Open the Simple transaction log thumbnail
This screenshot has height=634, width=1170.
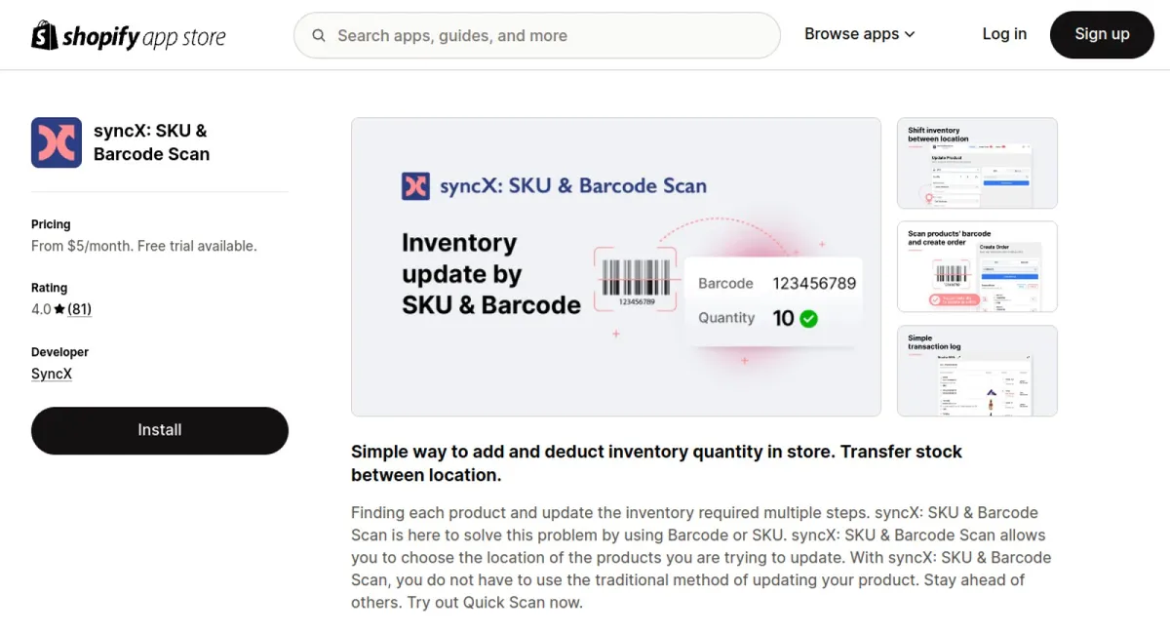tap(976, 371)
